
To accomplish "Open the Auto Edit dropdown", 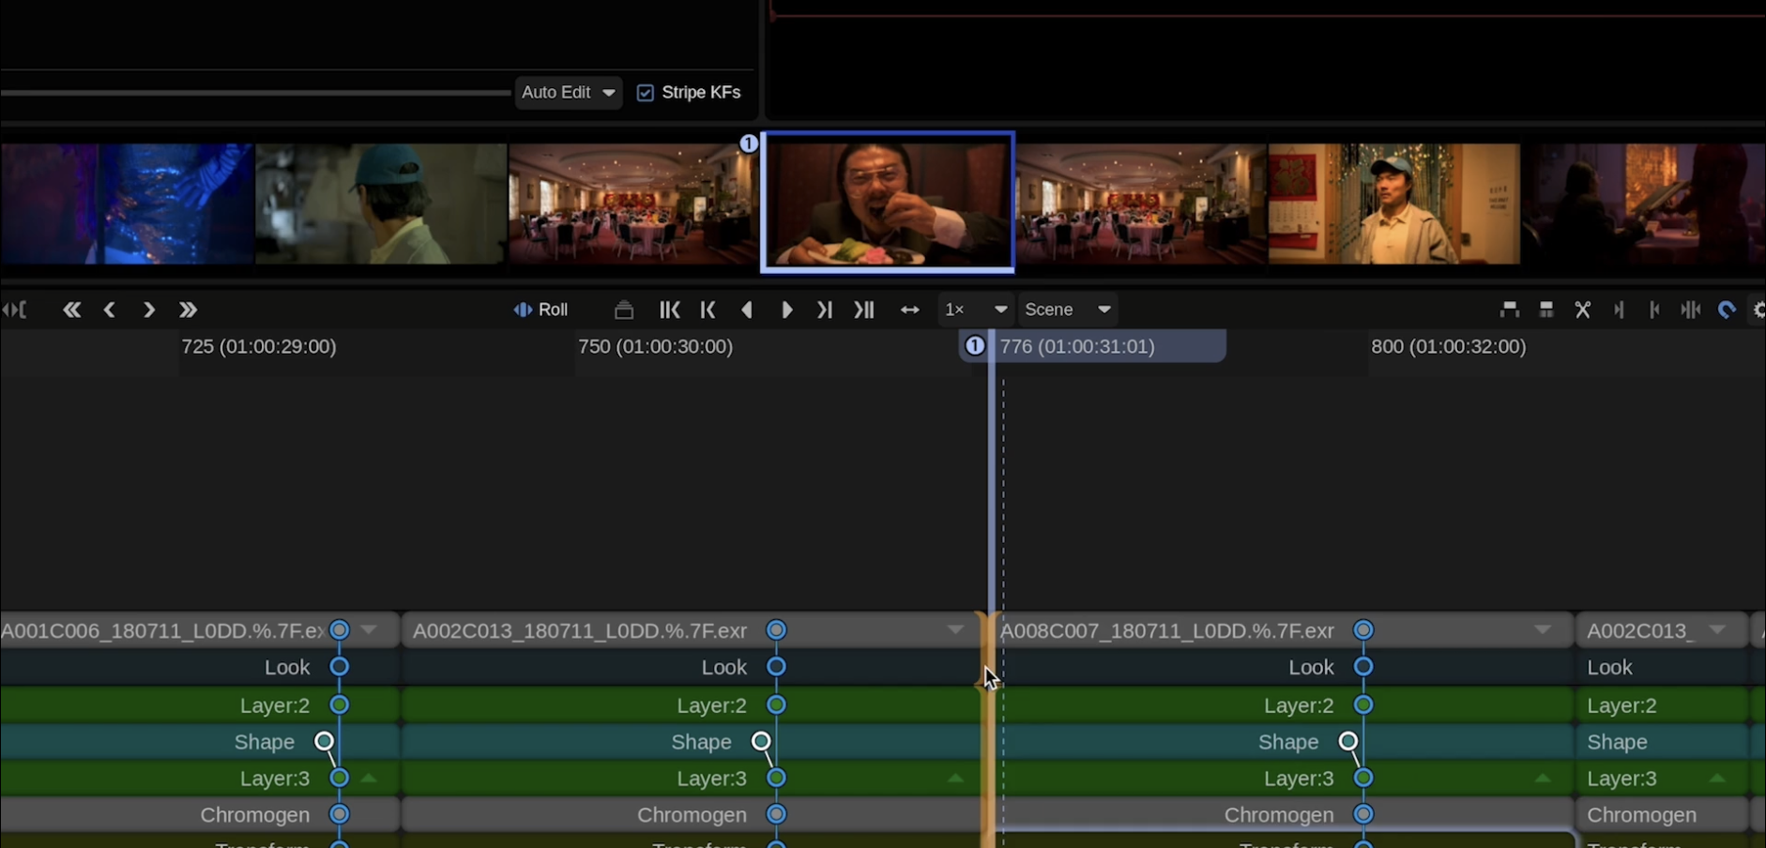I will (569, 92).
